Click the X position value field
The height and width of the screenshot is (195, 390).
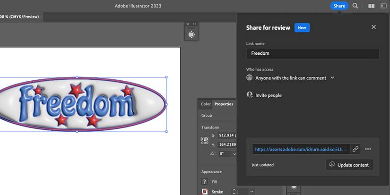[227, 136]
